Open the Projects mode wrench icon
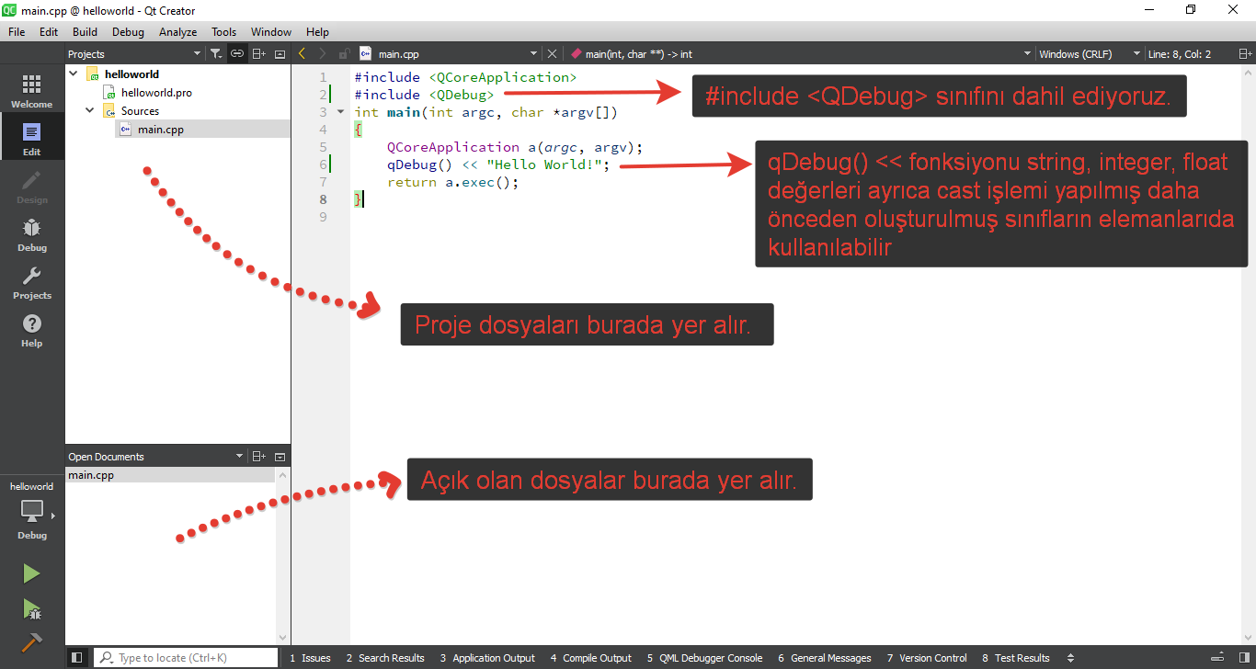1256x669 pixels. [x=31, y=283]
